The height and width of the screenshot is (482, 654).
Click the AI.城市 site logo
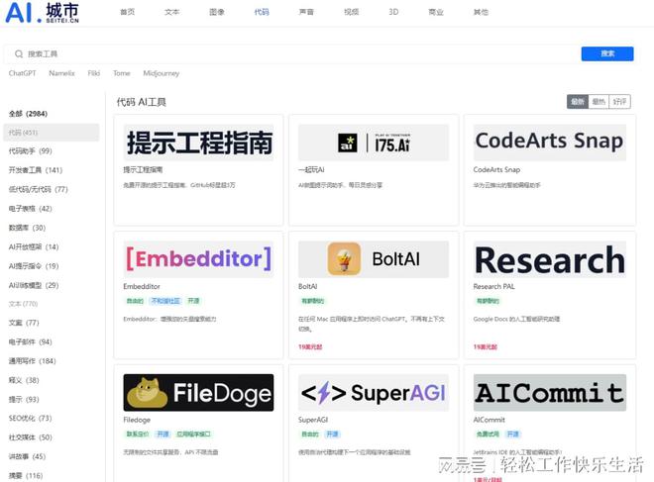click(x=42, y=13)
